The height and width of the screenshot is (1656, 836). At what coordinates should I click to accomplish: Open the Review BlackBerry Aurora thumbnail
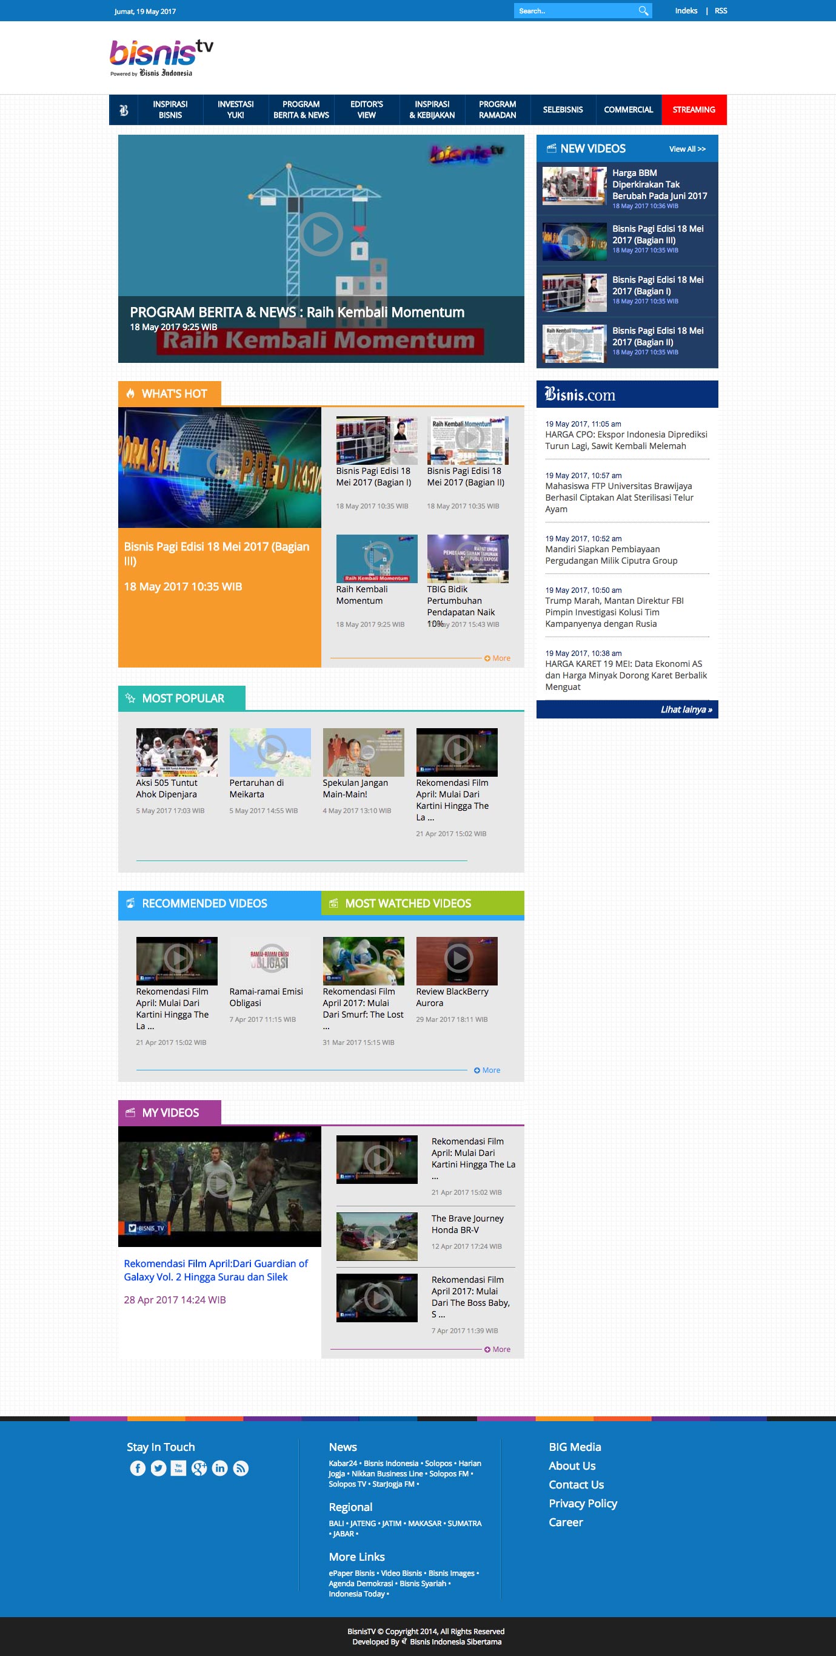coord(456,961)
